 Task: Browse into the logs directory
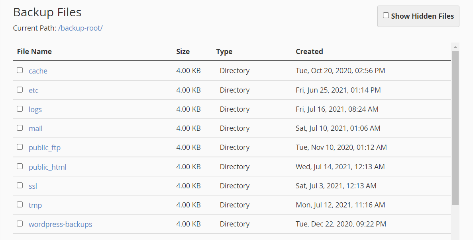[35, 110]
